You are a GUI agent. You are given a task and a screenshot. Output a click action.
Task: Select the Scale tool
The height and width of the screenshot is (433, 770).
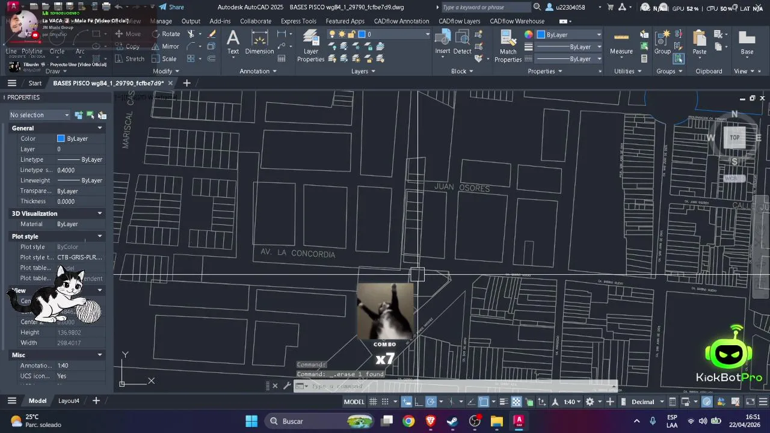point(164,59)
